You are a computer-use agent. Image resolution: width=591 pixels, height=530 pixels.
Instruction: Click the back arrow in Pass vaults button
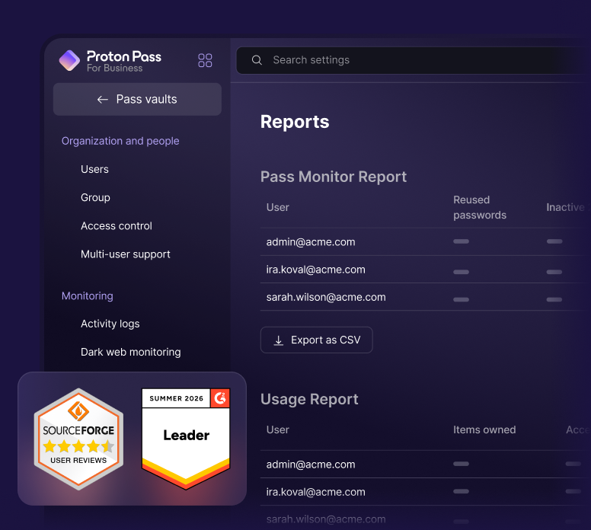pyautogui.click(x=103, y=100)
